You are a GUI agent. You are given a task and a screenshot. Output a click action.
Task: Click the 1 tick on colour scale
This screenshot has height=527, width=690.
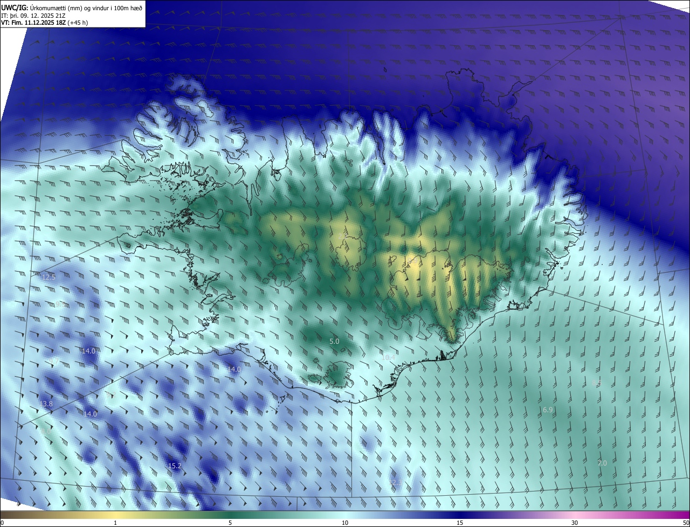coord(115,523)
